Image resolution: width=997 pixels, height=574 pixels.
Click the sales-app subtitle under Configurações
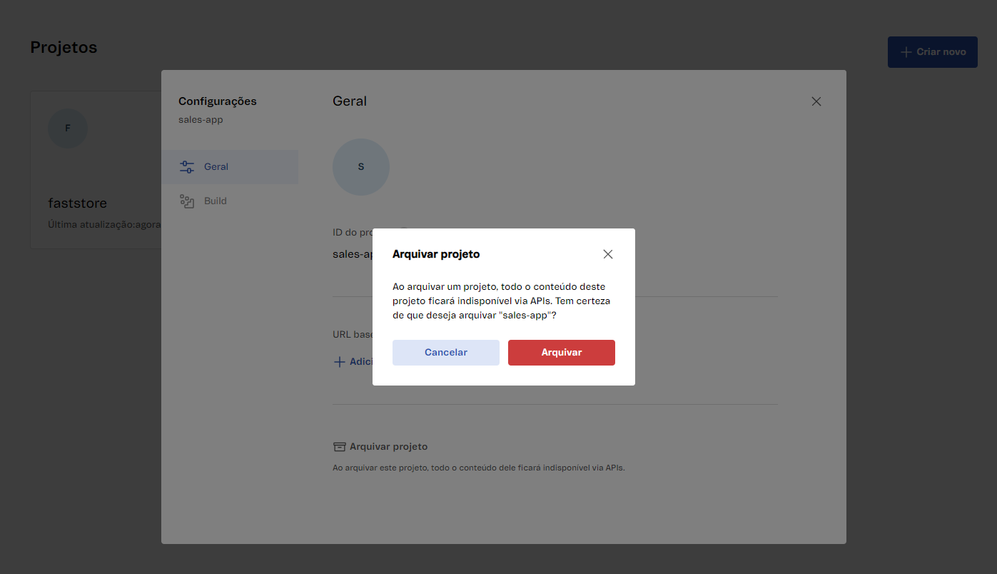[x=201, y=120]
